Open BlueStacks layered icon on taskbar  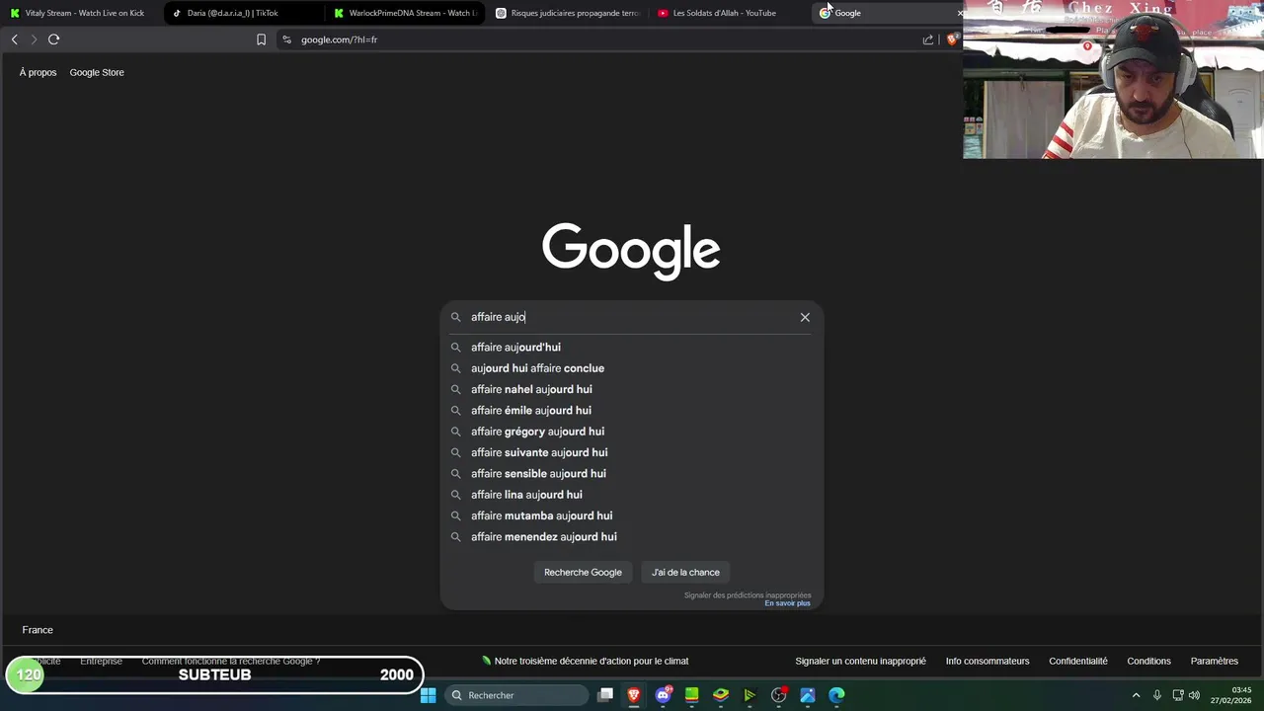click(721, 695)
